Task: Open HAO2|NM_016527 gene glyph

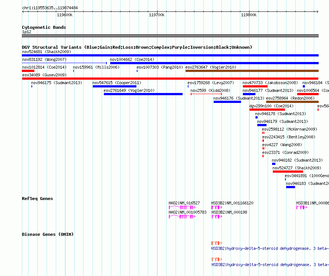Action: (x=182, y=207)
